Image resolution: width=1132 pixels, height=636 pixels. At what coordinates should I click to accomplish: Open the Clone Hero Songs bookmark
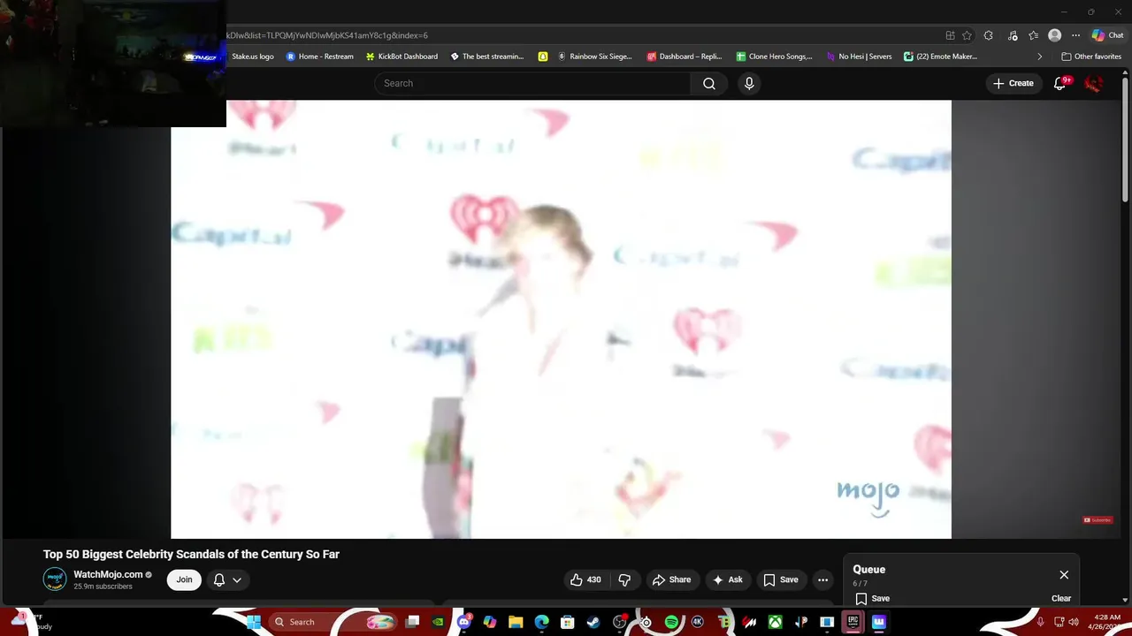click(x=774, y=57)
